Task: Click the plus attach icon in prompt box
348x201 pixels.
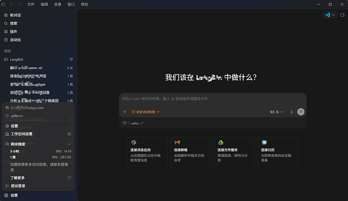Action: [125, 112]
